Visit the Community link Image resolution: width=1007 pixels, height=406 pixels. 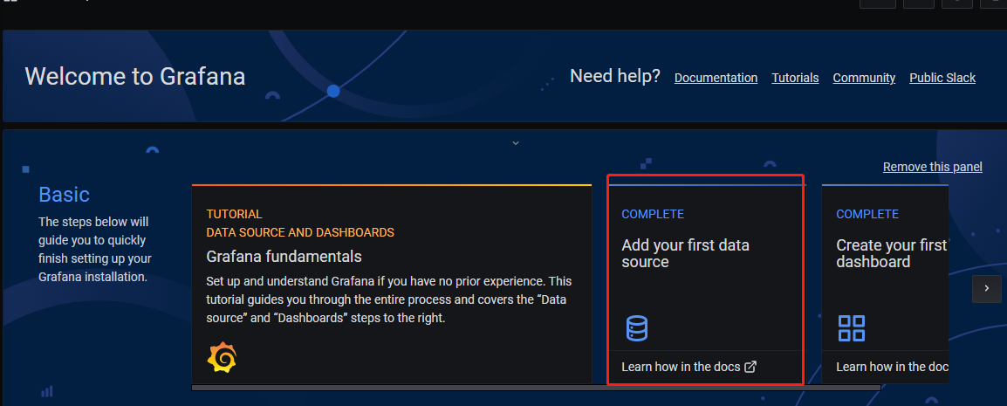point(864,78)
